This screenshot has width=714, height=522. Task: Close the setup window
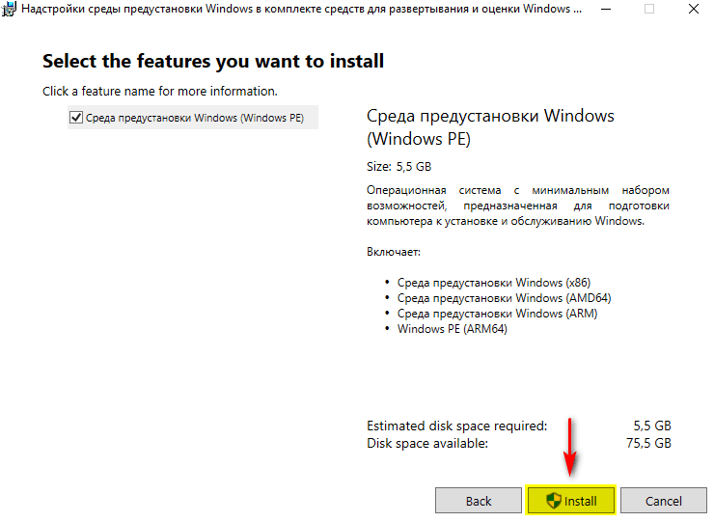[x=692, y=10]
